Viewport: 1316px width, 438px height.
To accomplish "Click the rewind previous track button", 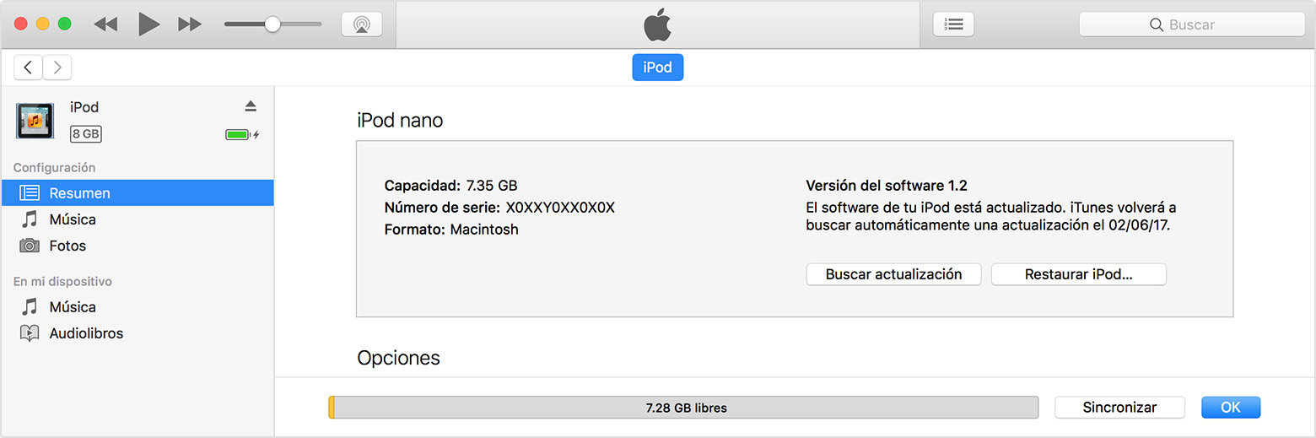I will coord(105,24).
